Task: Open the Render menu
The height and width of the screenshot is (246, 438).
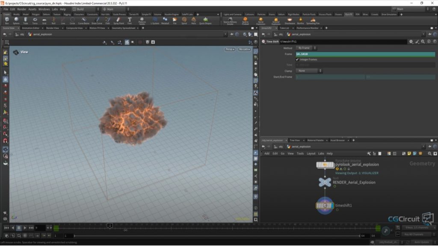Action: [x=21, y=9]
